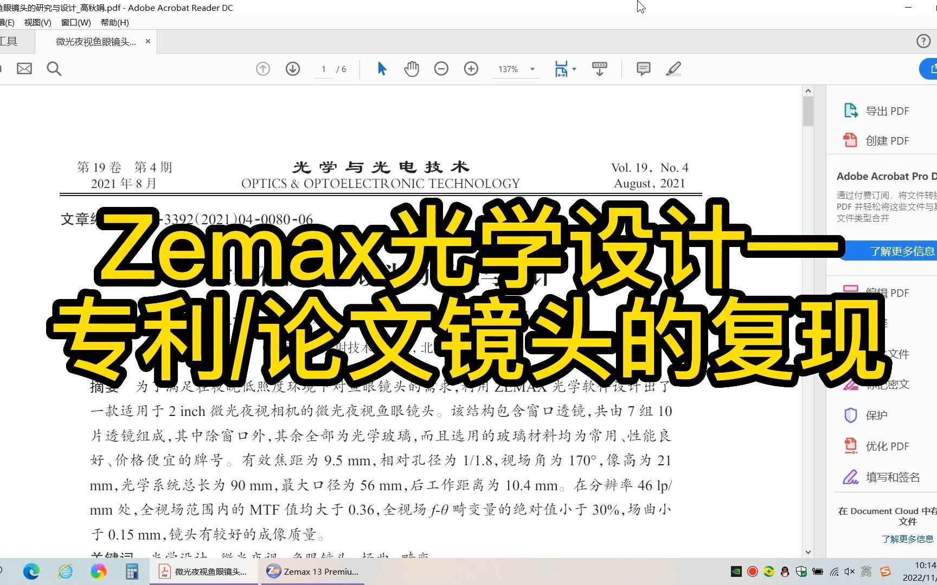Open the 导出 PDF tool

pos(877,110)
